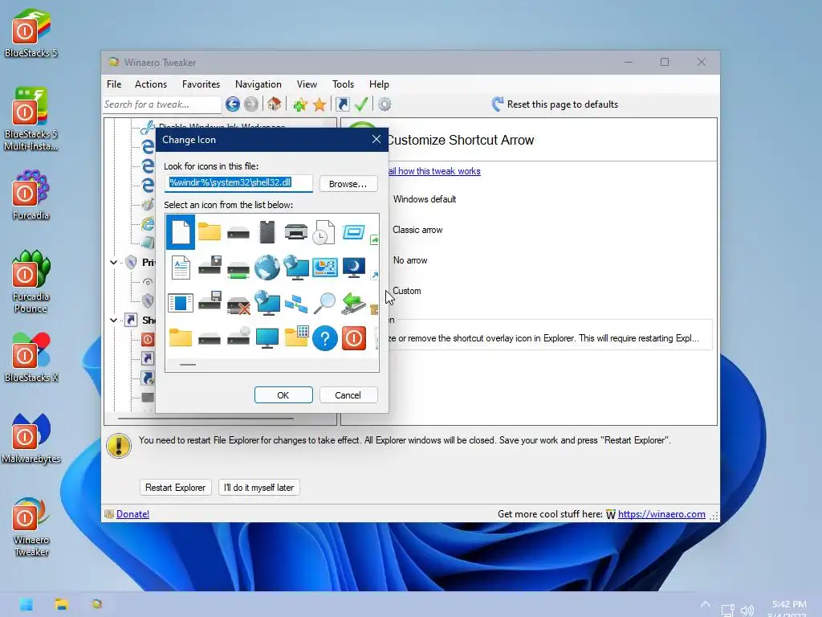Image resolution: width=822 pixels, height=617 pixels.
Task: Close the Change Icon dialog with X
Action: coord(376,139)
